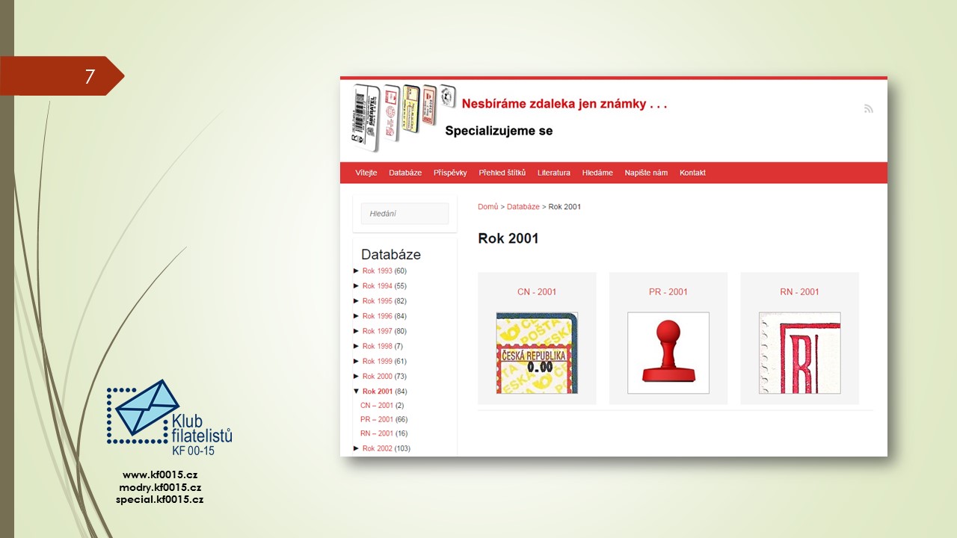Viewport: 957px width, 538px height.
Task: Go to the Kontakt menu item
Action: (692, 173)
